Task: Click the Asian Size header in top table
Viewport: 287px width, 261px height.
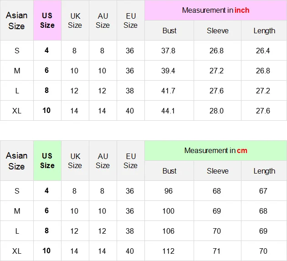Action: coord(17,20)
